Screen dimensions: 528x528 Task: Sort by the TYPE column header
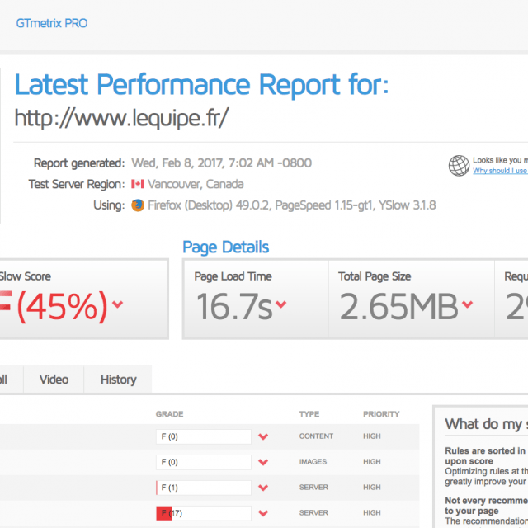309,414
